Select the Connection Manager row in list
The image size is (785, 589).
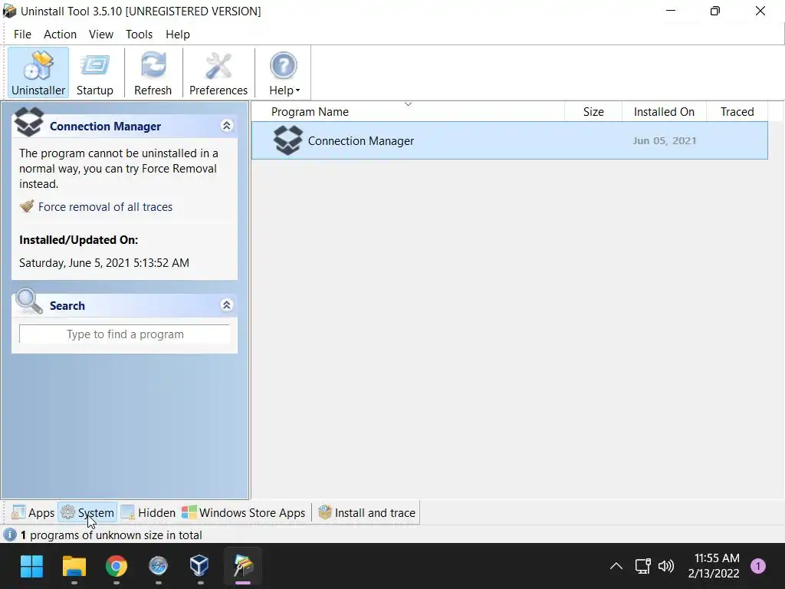509,141
